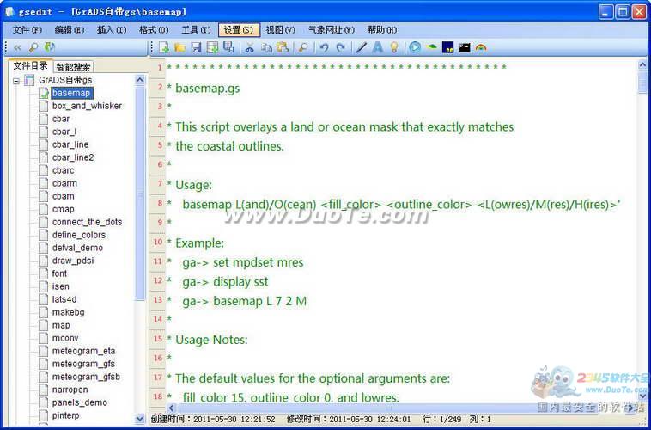Screen dimensions: 651x430
Task: Select define_colors script file
Action: 79,235
